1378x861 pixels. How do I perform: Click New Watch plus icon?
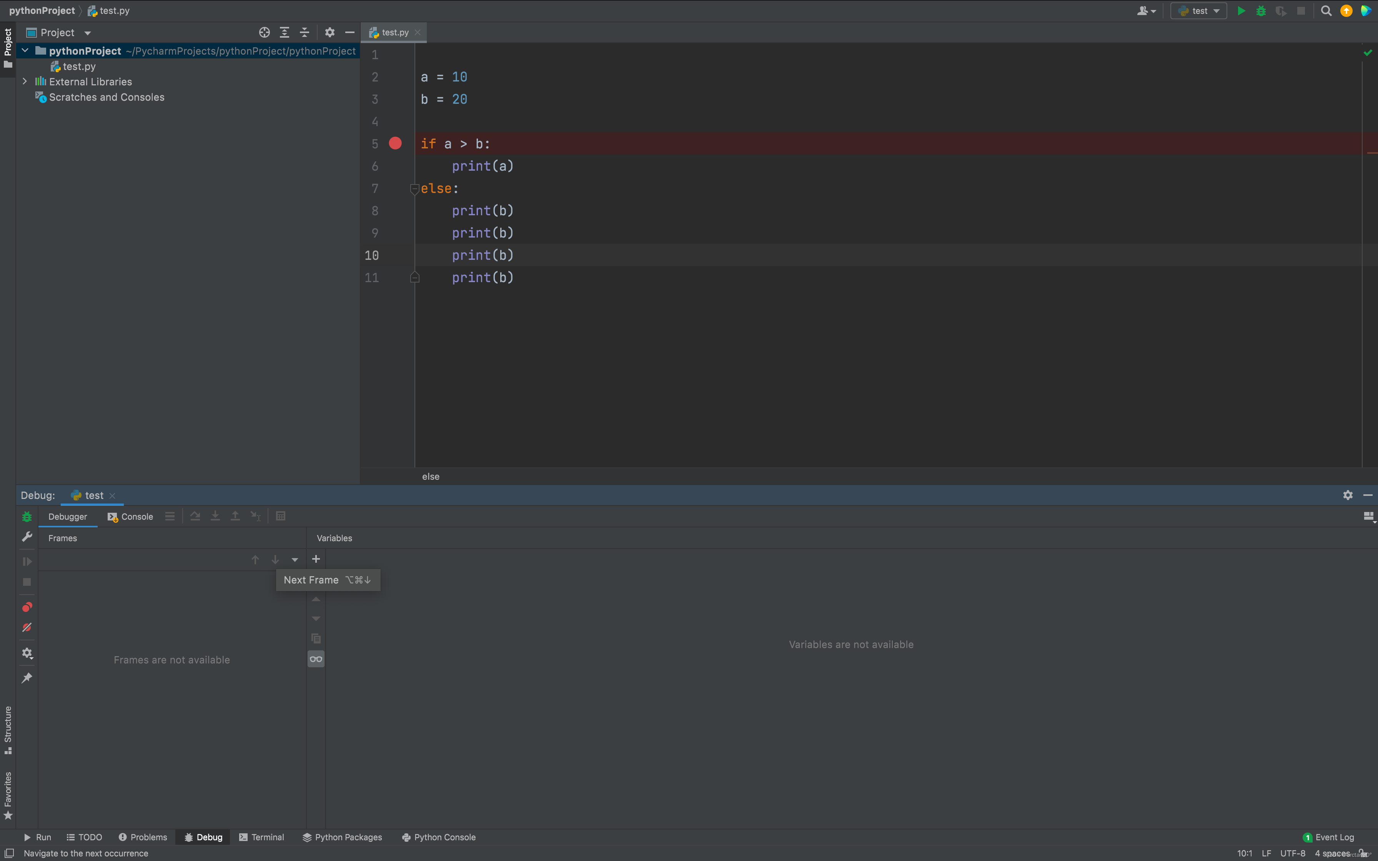click(316, 559)
